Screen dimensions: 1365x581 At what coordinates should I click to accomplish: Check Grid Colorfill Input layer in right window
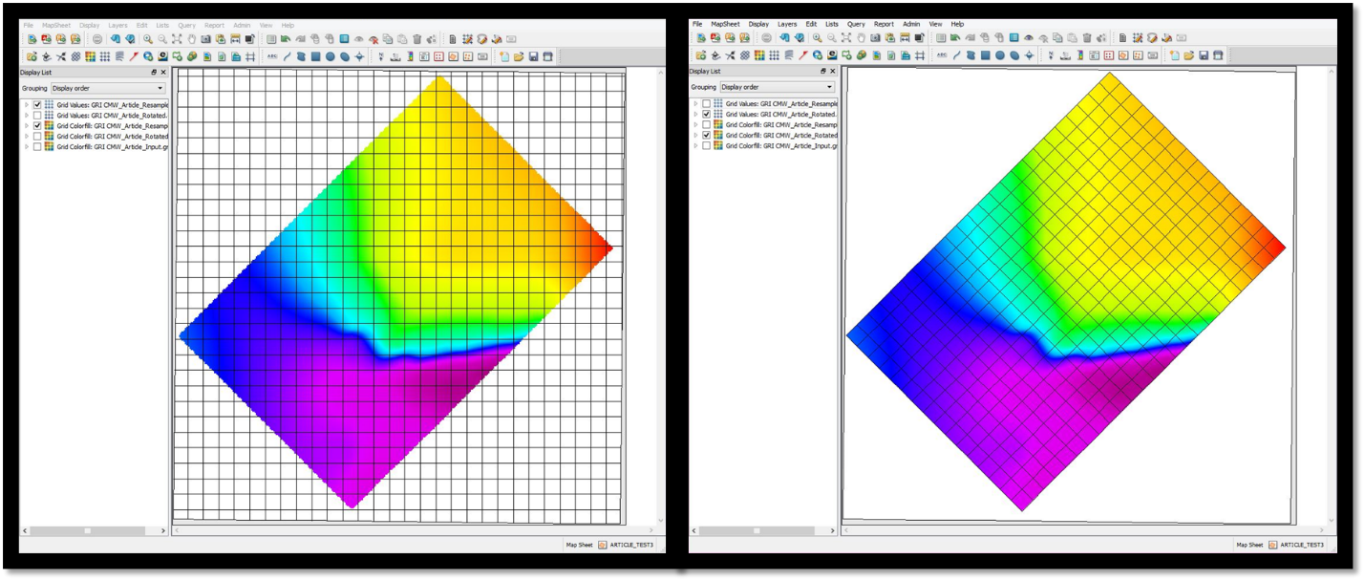(x=706, y=146)
